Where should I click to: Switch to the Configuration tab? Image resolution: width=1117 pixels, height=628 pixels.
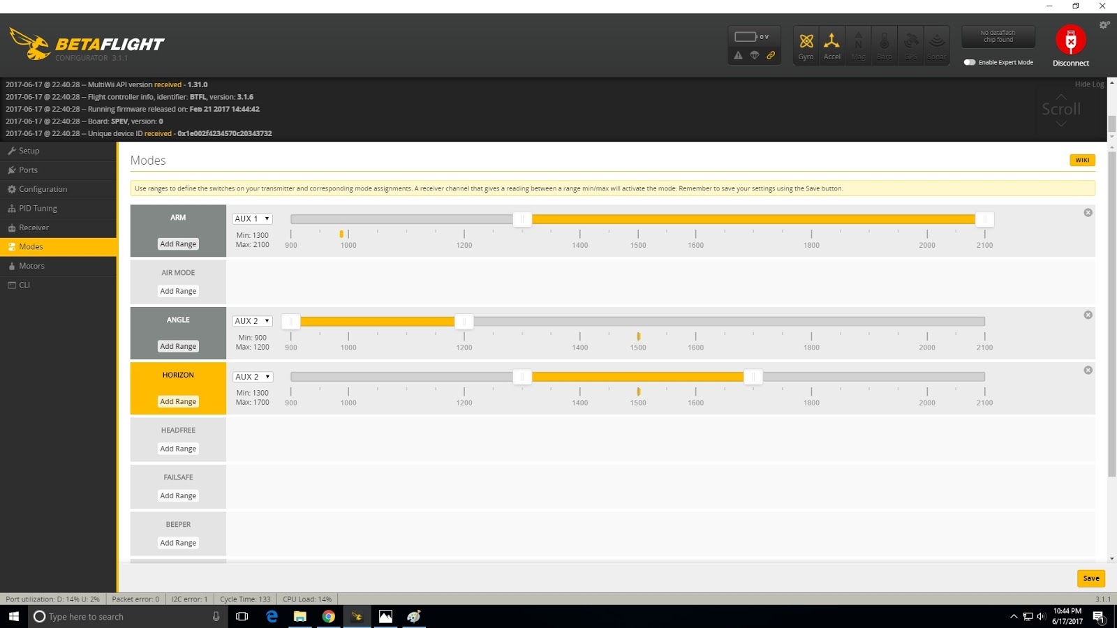pyautogui.click(x=43, y=189)
